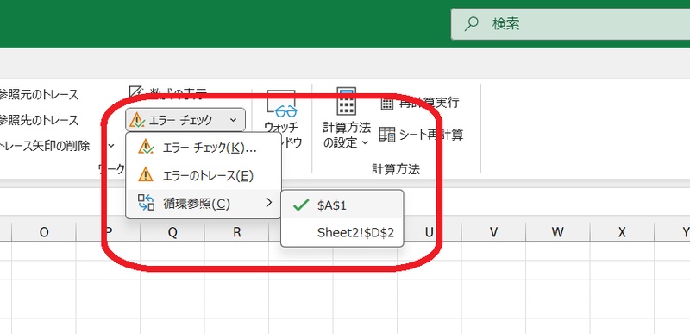Click the 循環参照 circular arrows icon
Screen dimensions: 690x334
146,203
